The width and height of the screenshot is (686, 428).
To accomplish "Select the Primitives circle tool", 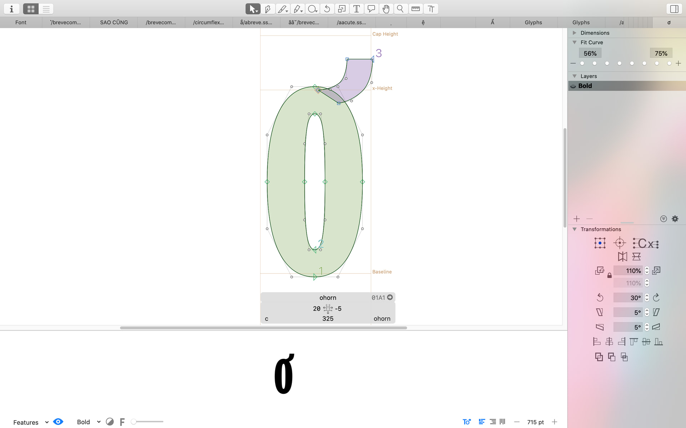I will 312,9.
